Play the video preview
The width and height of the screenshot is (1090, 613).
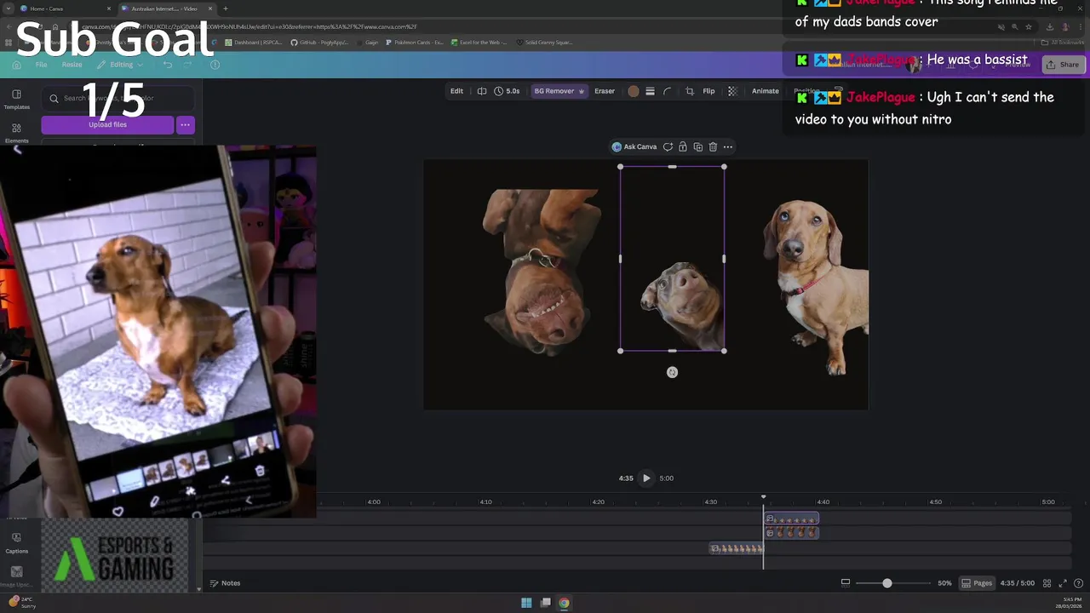pyautogui.click(x=646, y=478)
